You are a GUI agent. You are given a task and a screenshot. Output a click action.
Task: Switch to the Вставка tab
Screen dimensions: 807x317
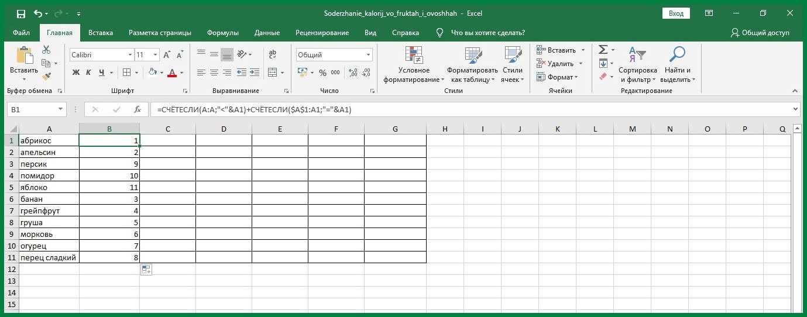click(x=101, y=33)
